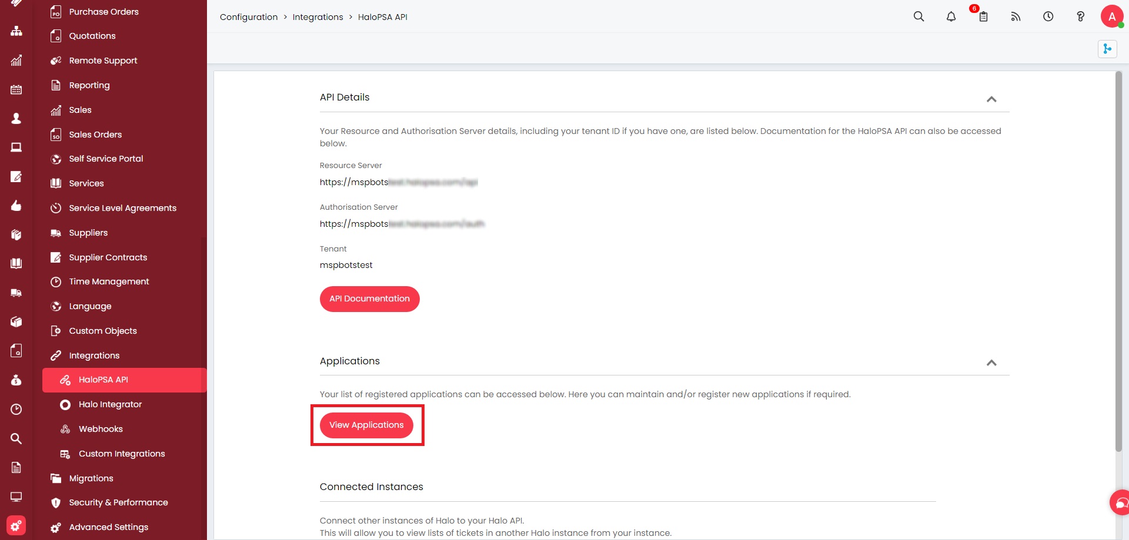The height and width of the screenshot is (540, 1129).
Task: Click the RSS feed icon
Action: tap(1016, 16)
